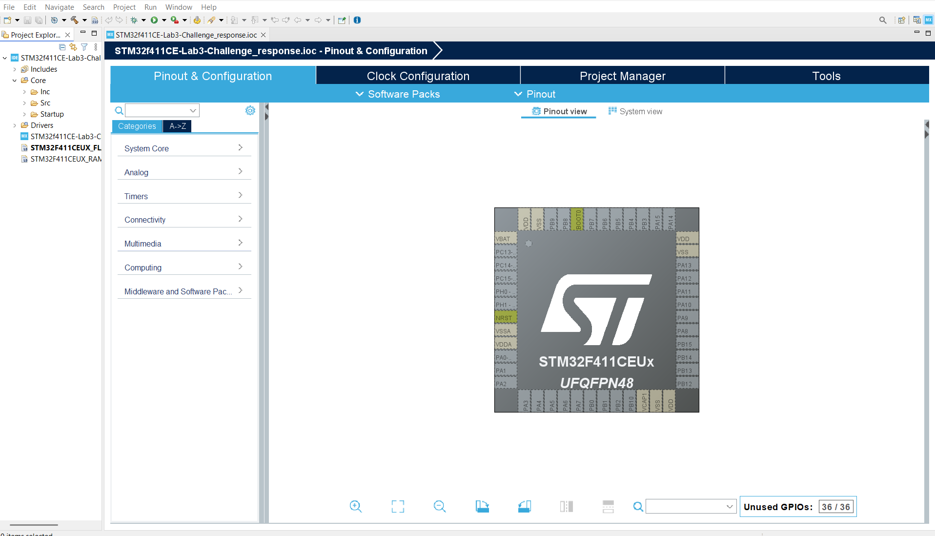Screen dimensions: 935x536
Task: Zoom out of the chip pinout
Action: pyautogui.click(x=440, y=507)
